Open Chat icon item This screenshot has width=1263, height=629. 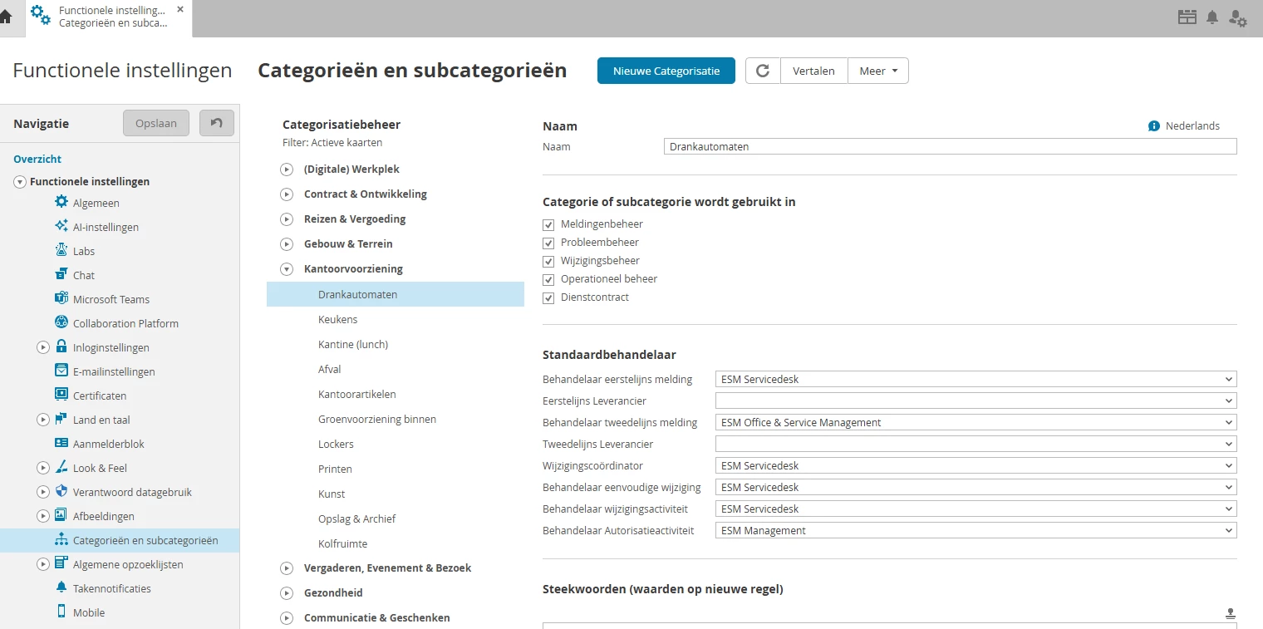(61, 274)
